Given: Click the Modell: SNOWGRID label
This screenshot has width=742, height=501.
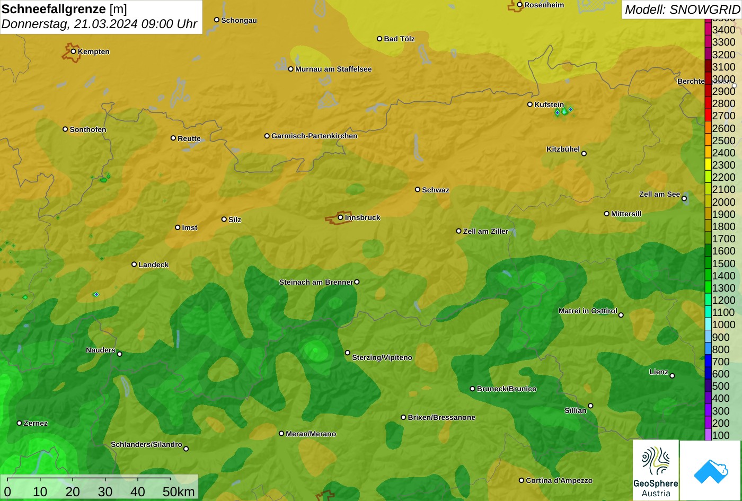Looking at the screenshot, I should point(682,10).
